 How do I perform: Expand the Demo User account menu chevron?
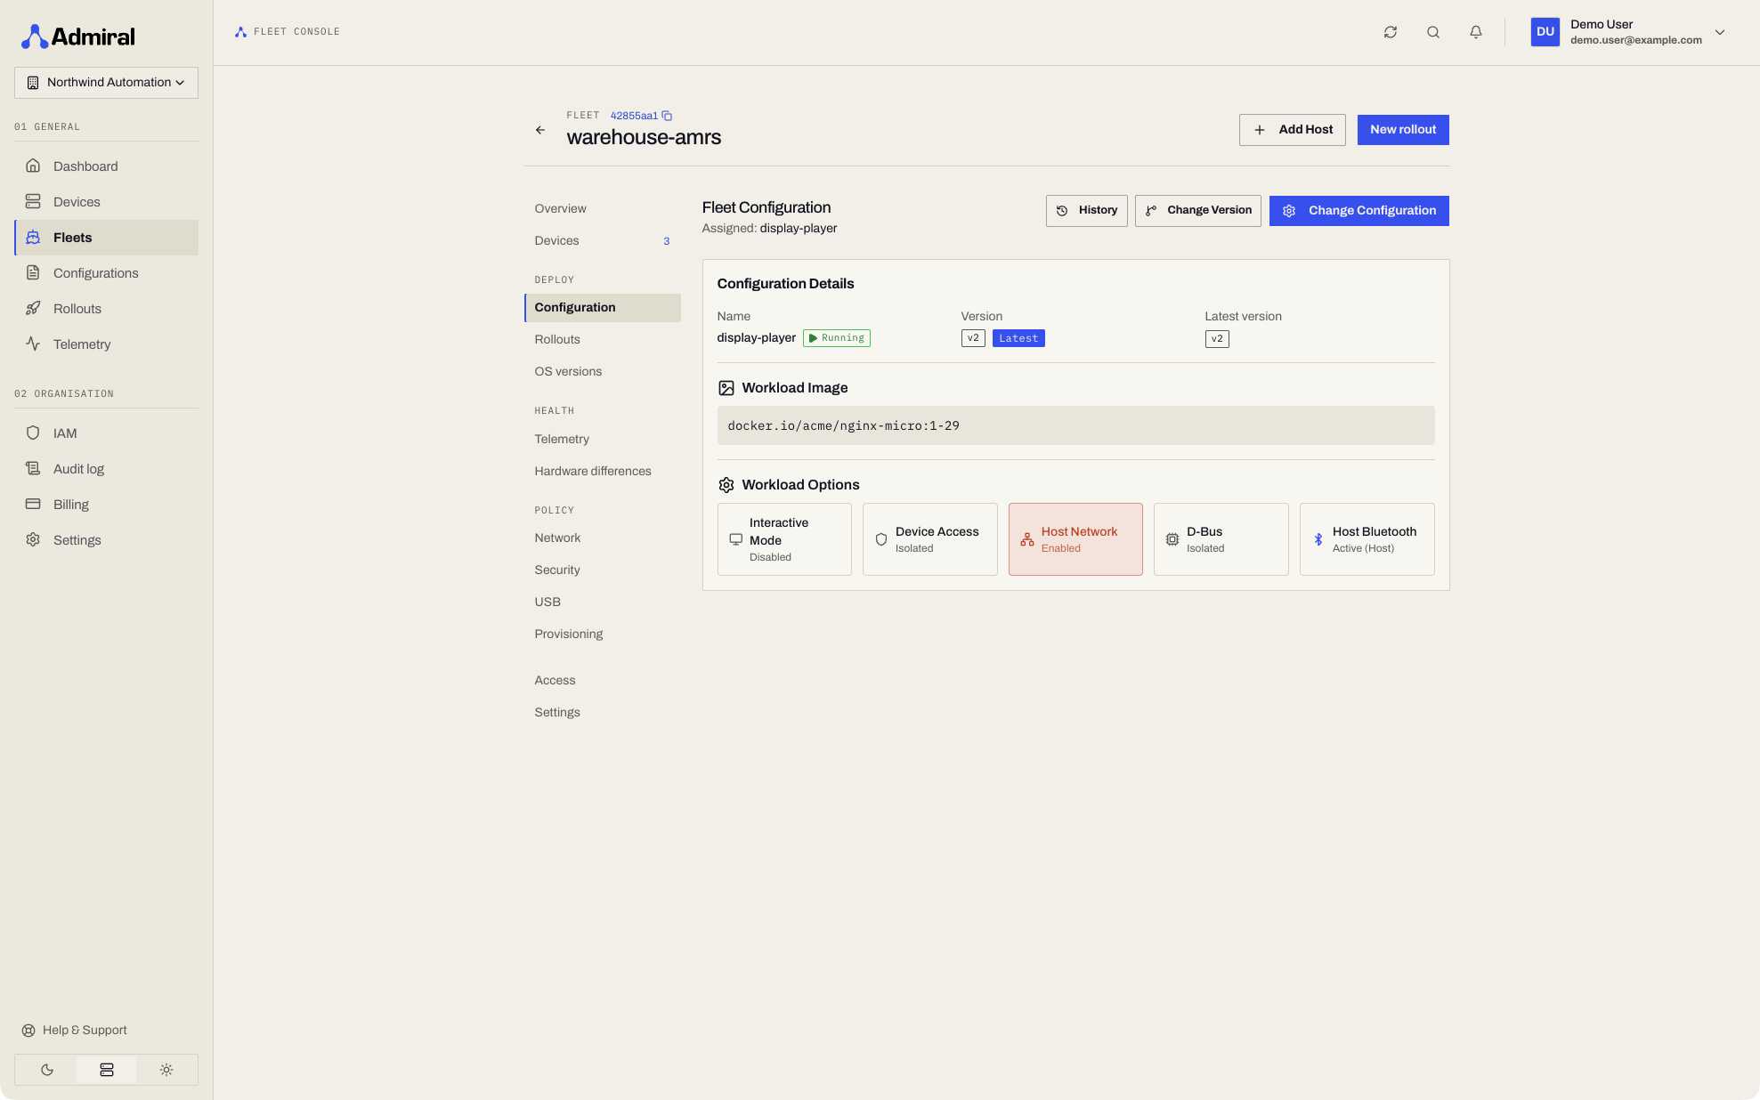(x=1719, y=32)
